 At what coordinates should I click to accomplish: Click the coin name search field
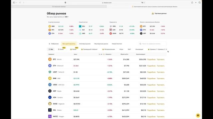click(x=152, y=44)
